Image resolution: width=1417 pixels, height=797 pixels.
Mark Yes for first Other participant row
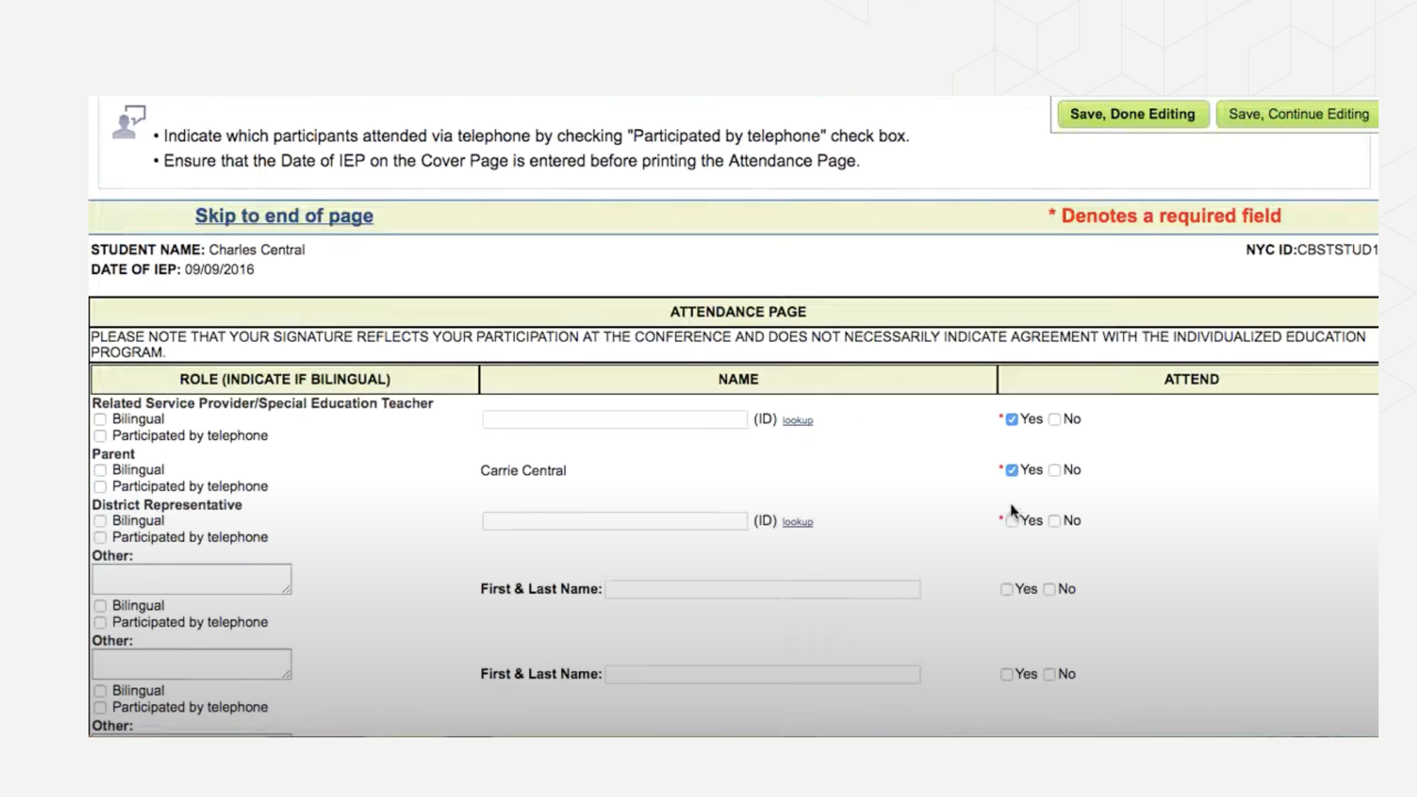tap(1006, 590)
